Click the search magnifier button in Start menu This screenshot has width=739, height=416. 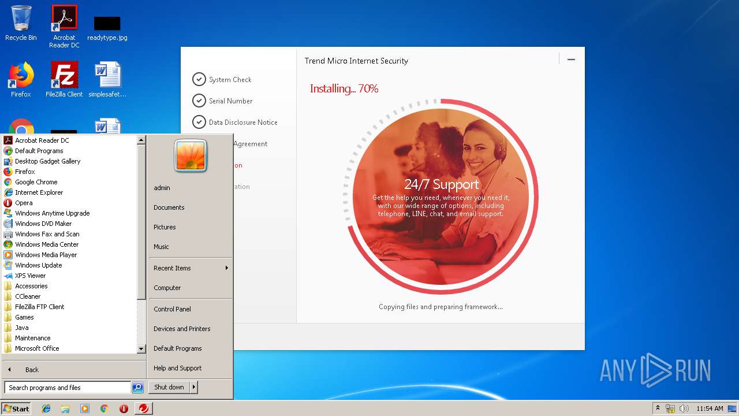[x=137, y=388]
